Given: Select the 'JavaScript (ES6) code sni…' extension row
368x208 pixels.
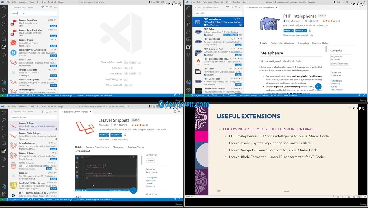Looking at the screenshot, I should coord(34,186).
